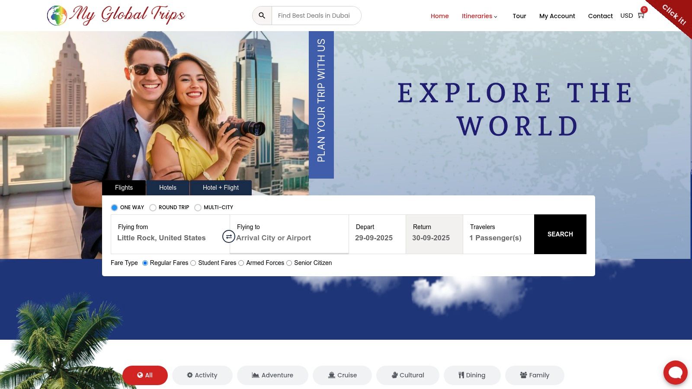This screenshot has width=692, height=389.
Task: Filter by Family category
Action: tap(535, 375)
